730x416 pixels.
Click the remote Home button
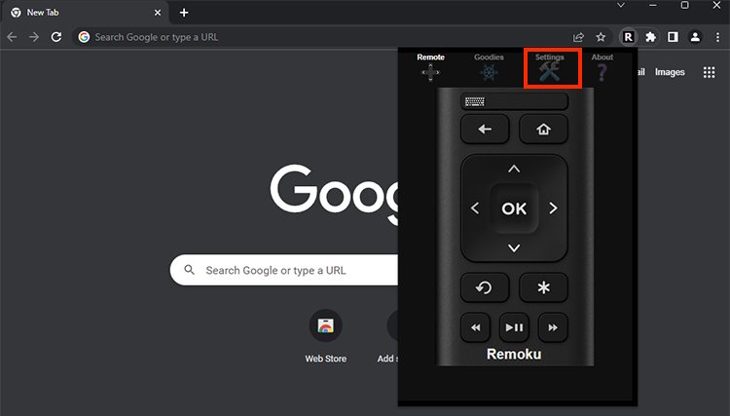(543, 129)
